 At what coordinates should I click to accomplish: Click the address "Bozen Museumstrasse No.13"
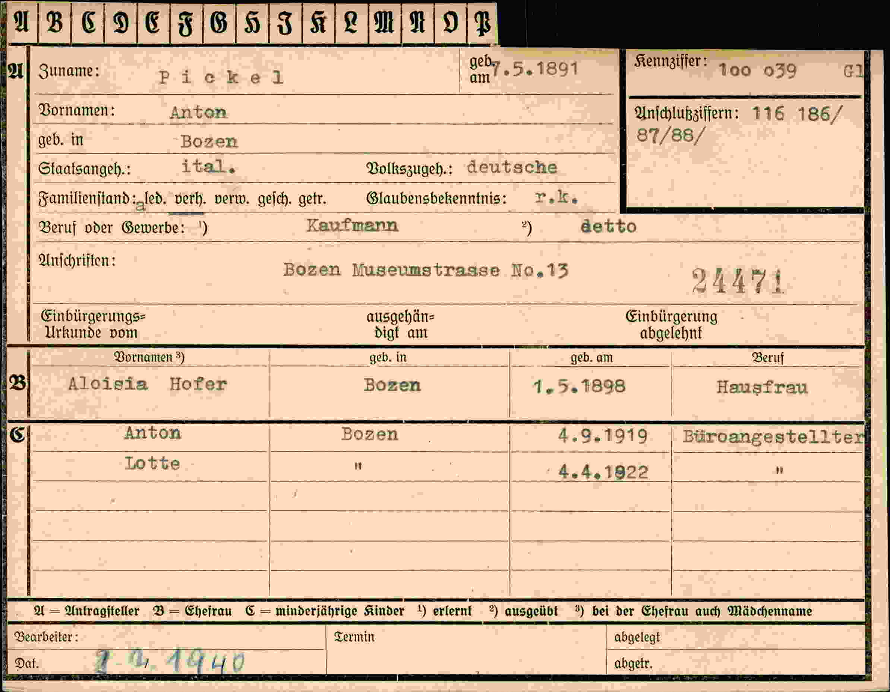pyautogui.click(x=426, y=270)
